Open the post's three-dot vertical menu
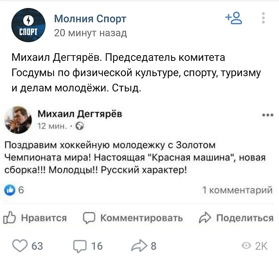This screenshot has height=258, width=279. pyautogui.click(x=263, y=18)
